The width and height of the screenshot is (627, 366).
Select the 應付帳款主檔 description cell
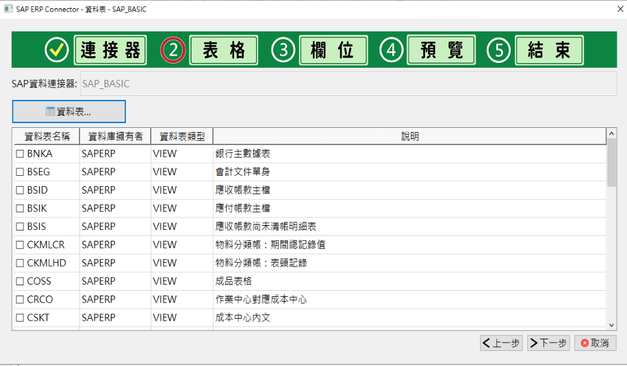coord(409,208)
